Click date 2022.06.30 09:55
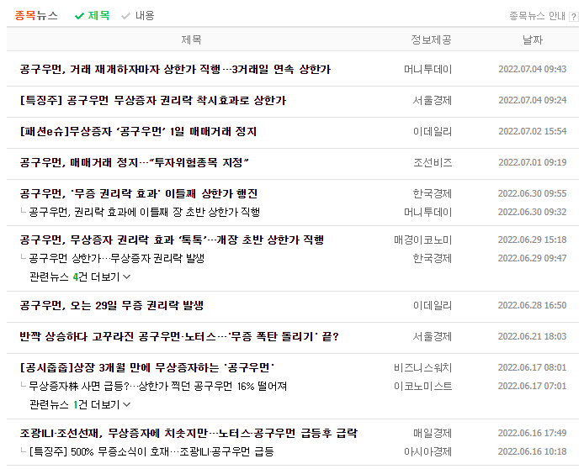This screenshot has height=469, width=584. click(533, 194)
